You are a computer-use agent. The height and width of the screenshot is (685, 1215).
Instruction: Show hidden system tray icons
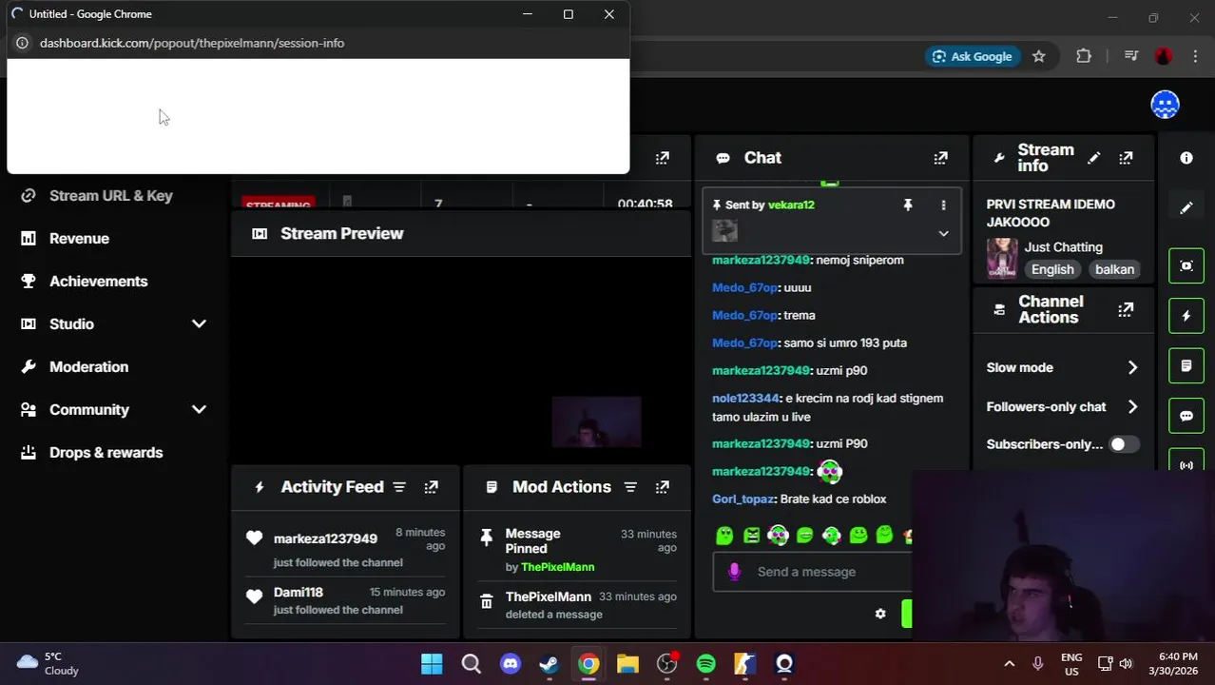click(1010, 663)
